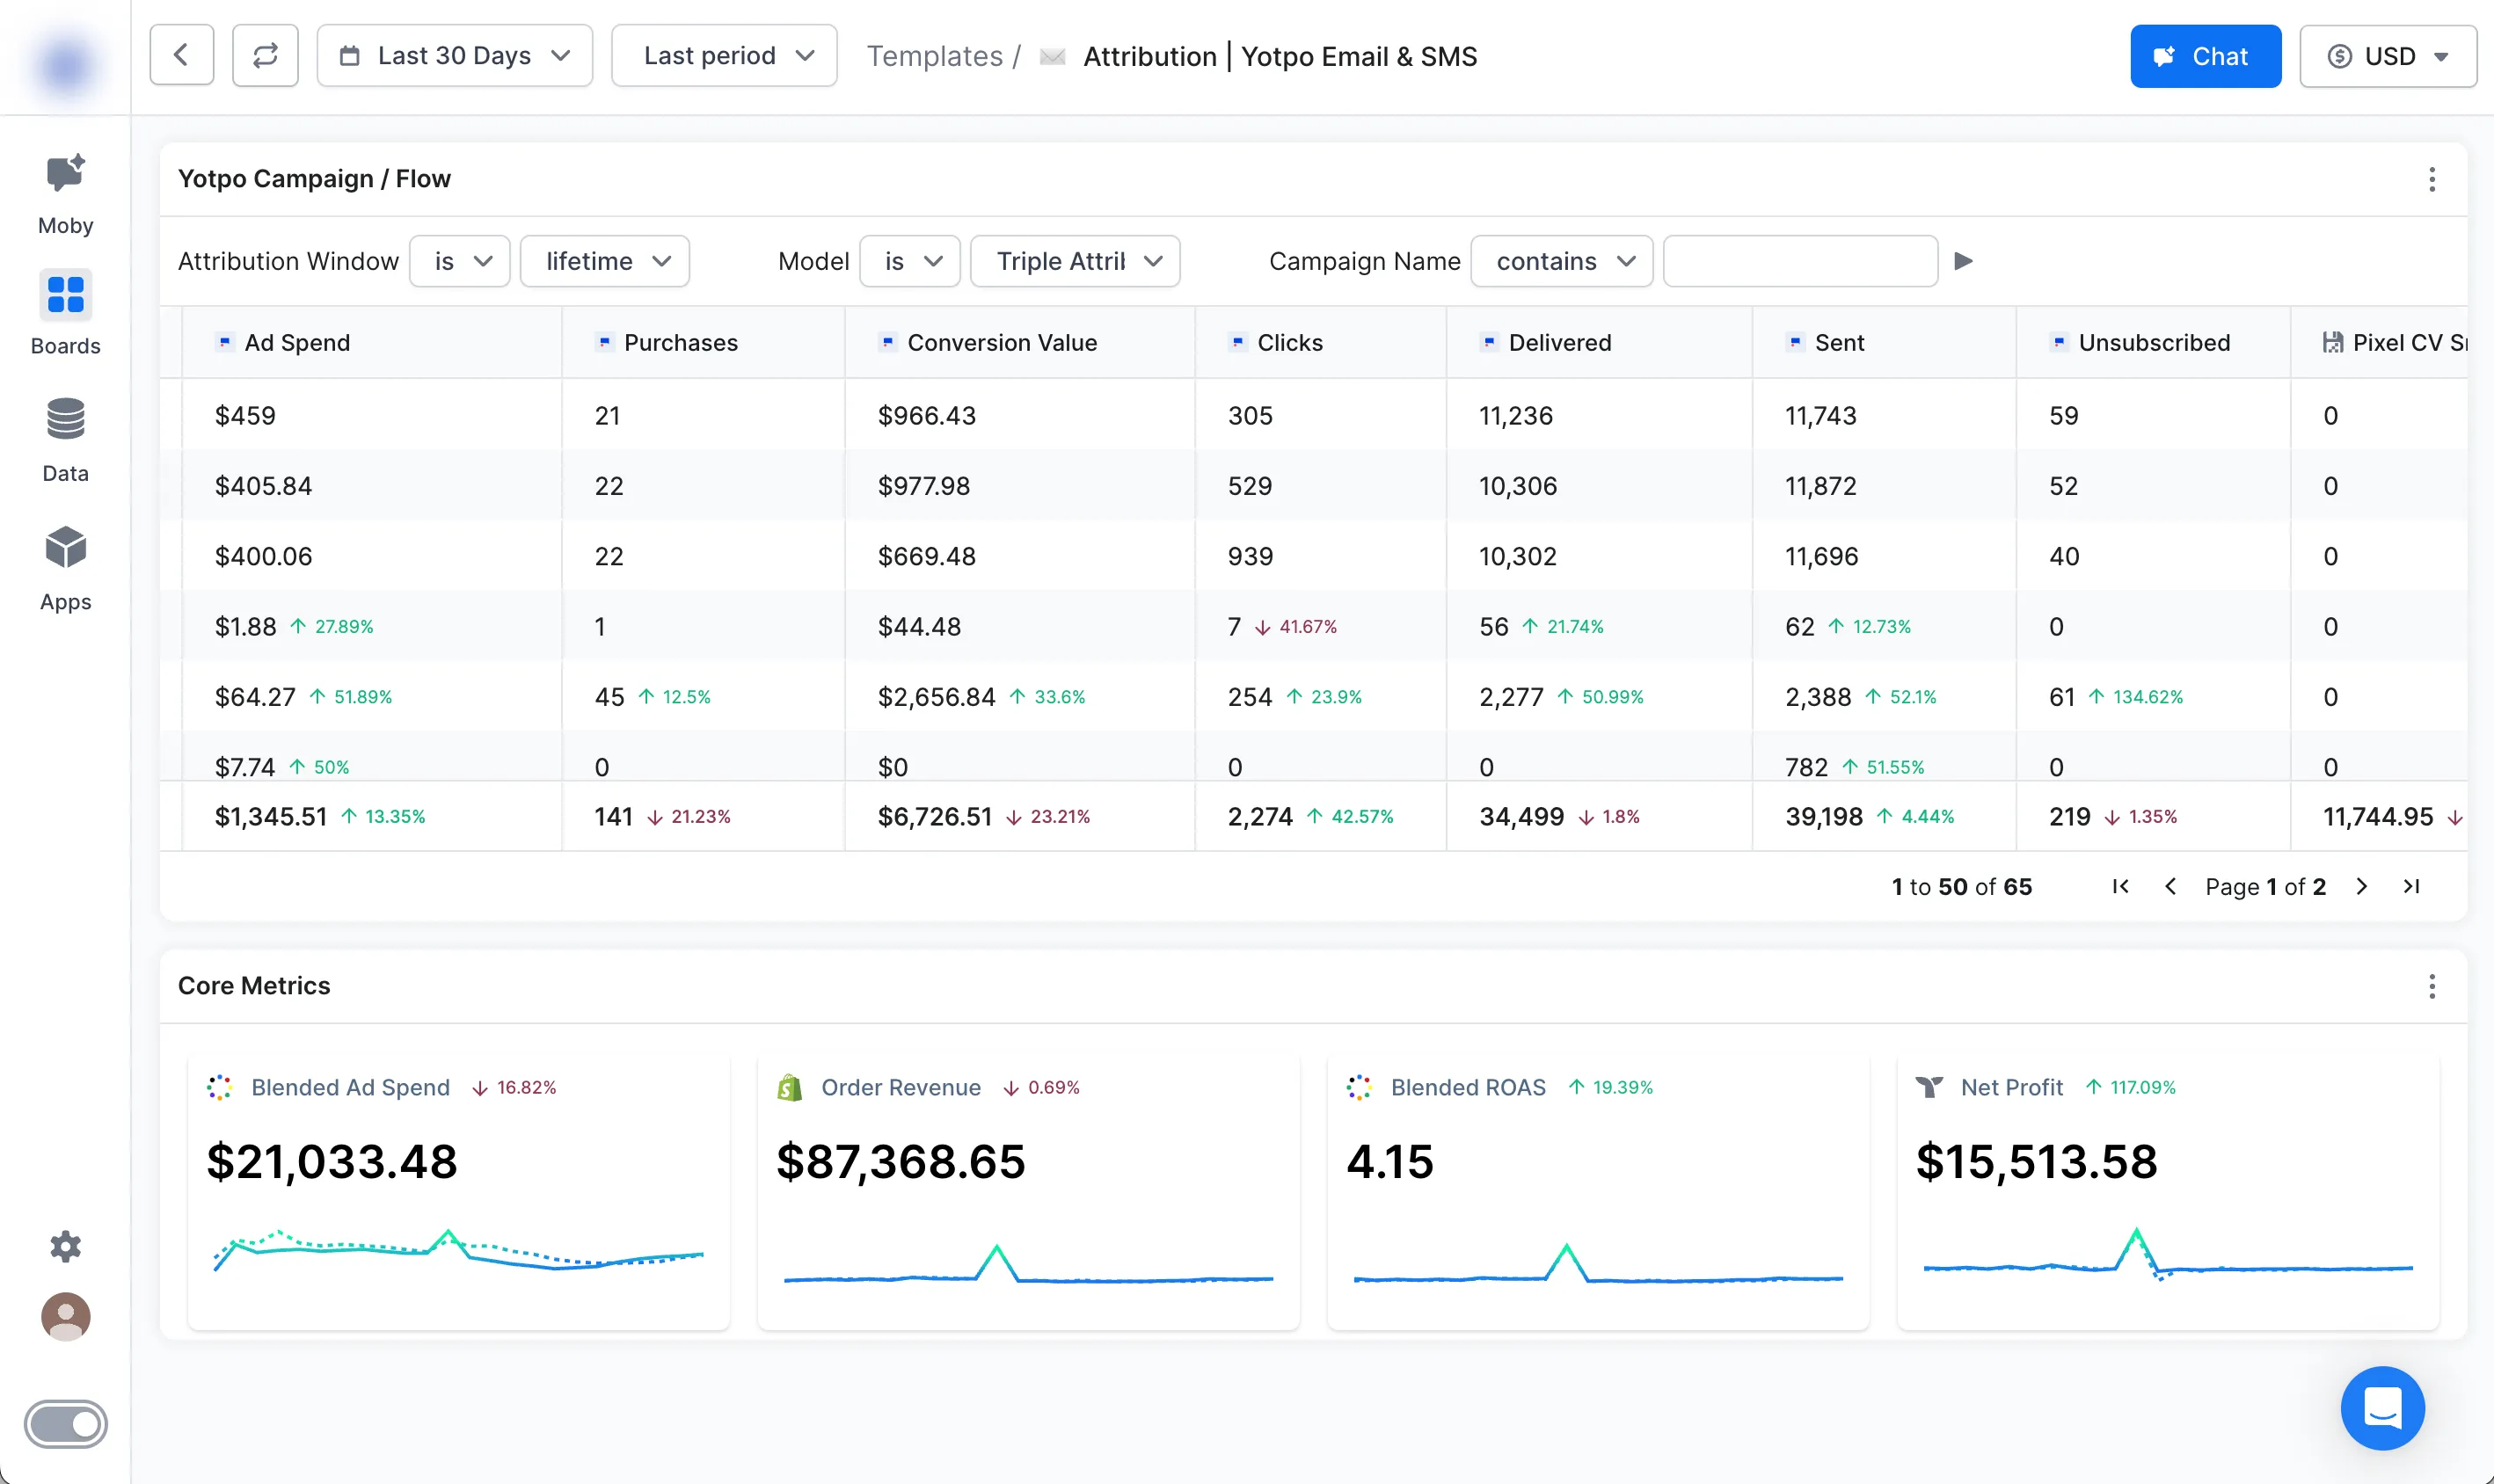Sort by Conversion Value column header
The width and height of the screenshot is (2494, 1484).
tap(1001, 343)
